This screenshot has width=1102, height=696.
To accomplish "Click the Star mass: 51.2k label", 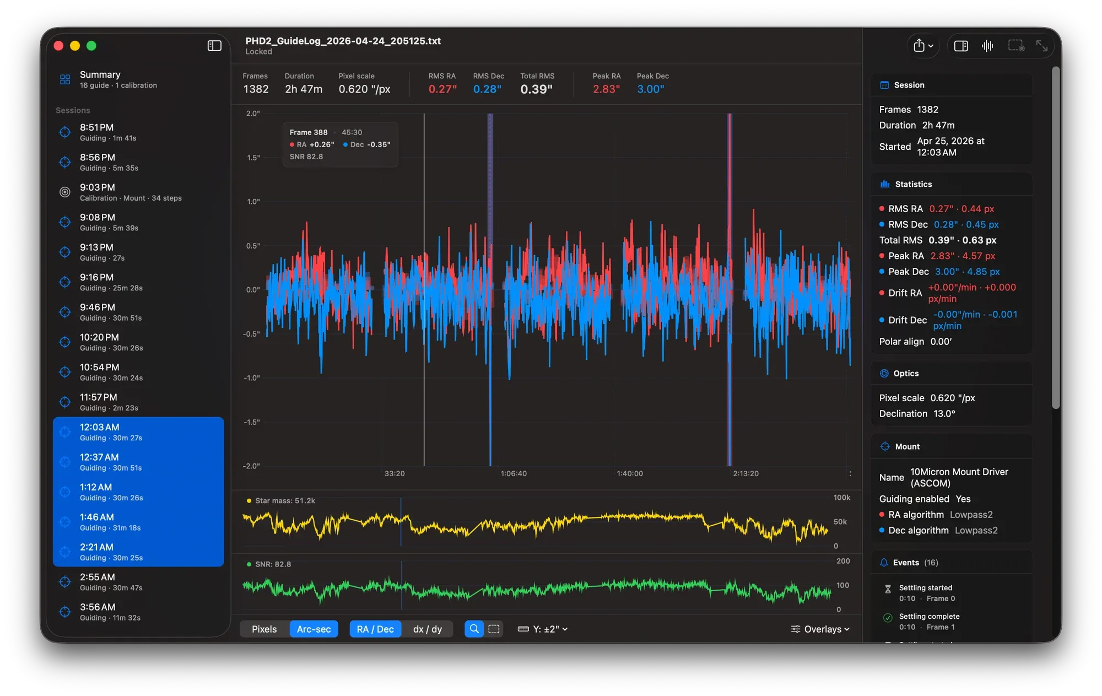I will [x=285, y=501].
